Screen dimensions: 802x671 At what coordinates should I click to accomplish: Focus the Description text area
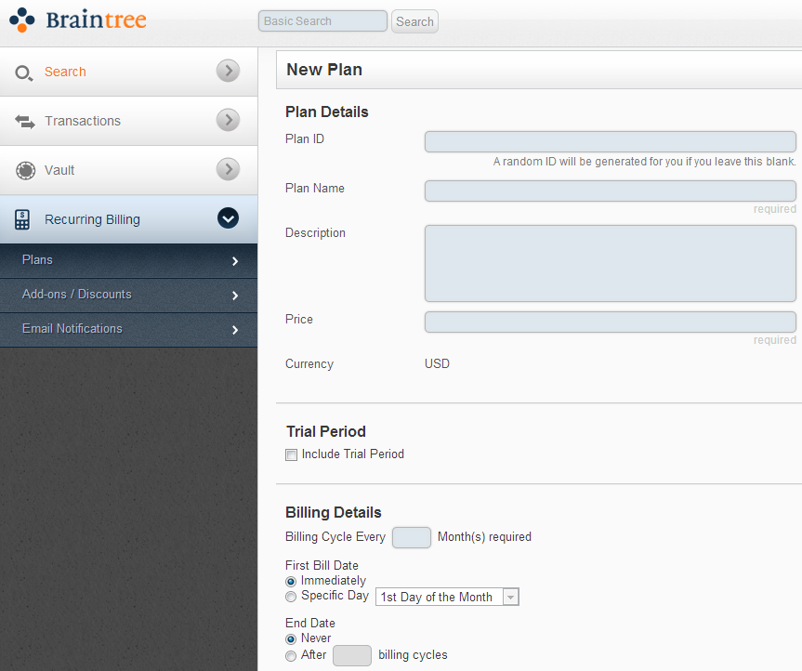[611, 263]
